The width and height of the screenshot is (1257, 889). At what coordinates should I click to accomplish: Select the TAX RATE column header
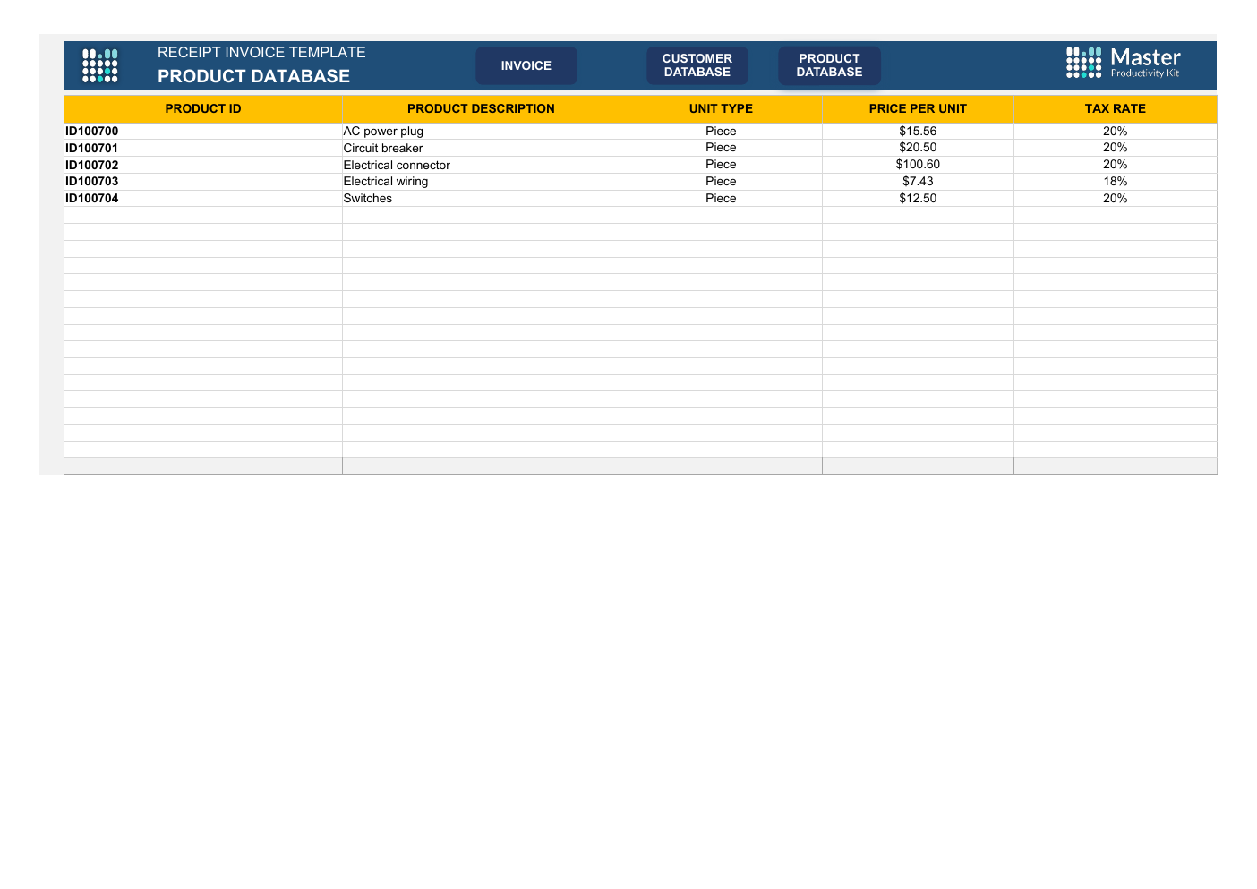pyautogui.click(x=1116, y=108)
